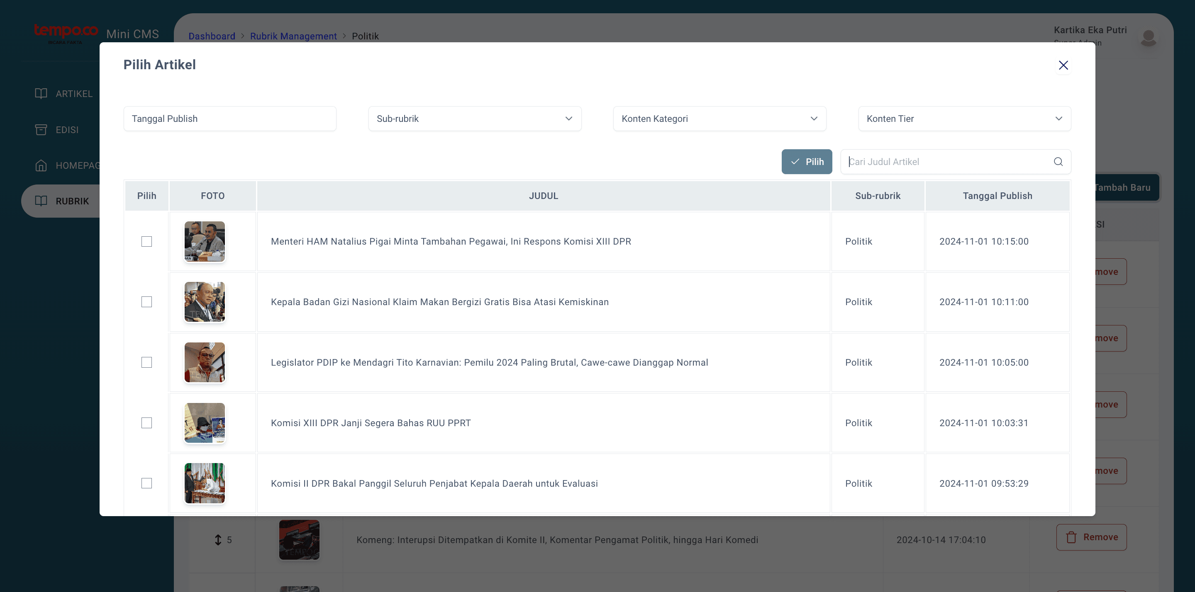Viewport: 1195px width, 592px height.
Task: Confirm selection with the Pilih button
Action: (807, 162)
